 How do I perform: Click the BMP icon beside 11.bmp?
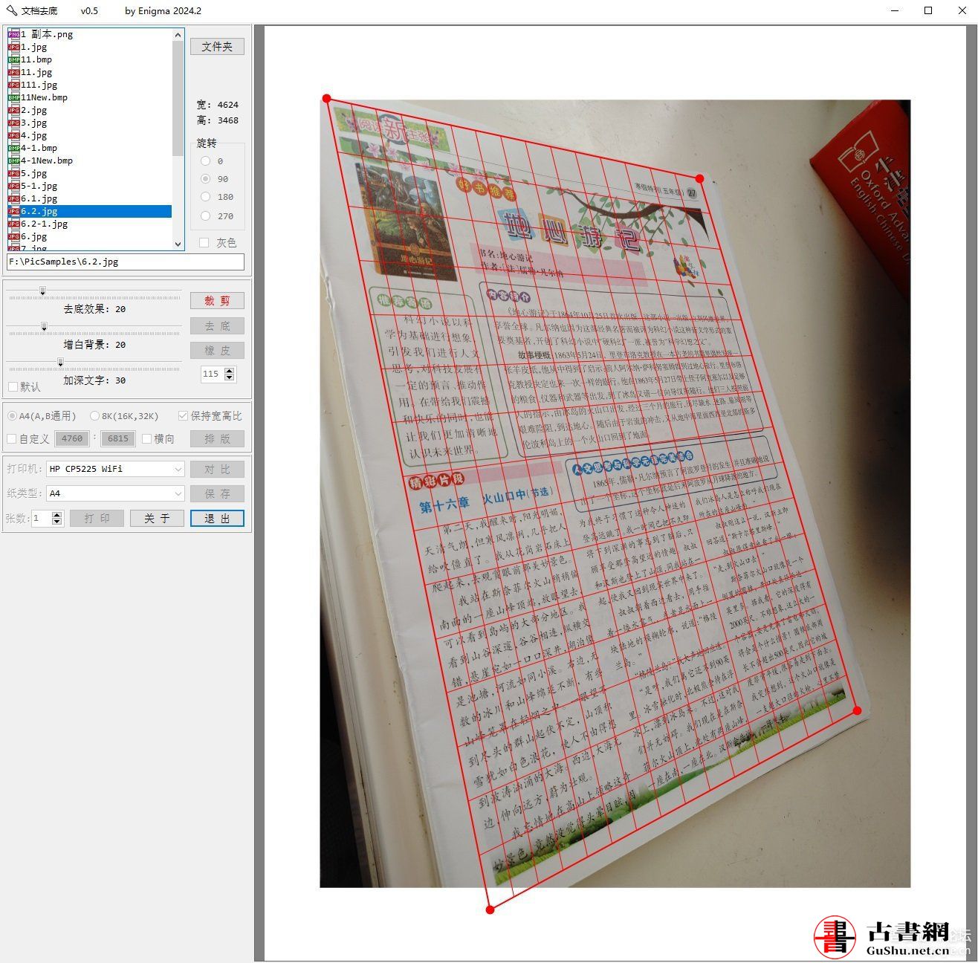click(x=13, y=59)
